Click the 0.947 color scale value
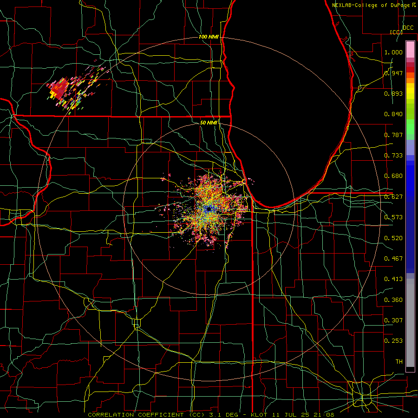This screenshot has height=418, width=418. 393,73
